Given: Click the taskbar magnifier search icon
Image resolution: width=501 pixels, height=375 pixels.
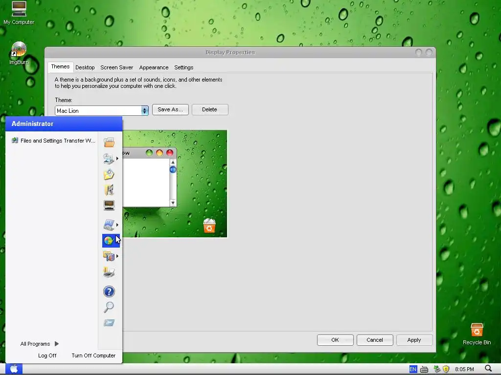Looking at the screenshot, I should tap(488, 369).
